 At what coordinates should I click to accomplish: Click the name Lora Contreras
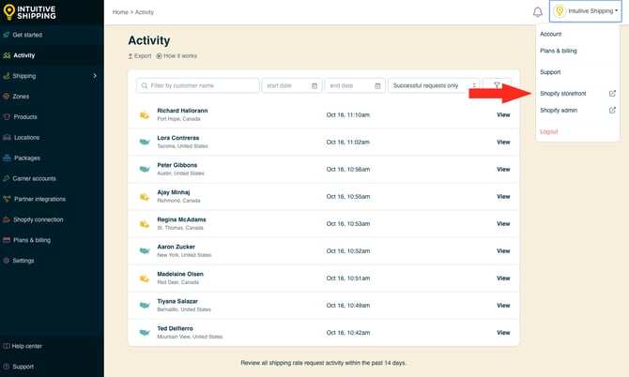[178, 138]
